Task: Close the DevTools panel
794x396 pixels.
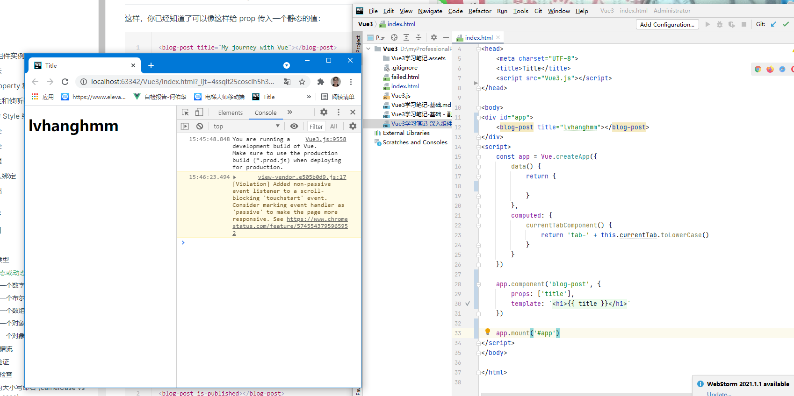Action: tap(353, 112)
